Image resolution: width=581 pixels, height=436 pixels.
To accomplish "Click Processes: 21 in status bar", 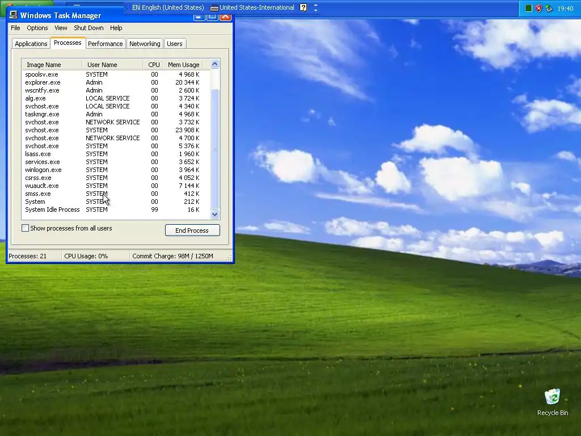I will (x=28, y=256).
